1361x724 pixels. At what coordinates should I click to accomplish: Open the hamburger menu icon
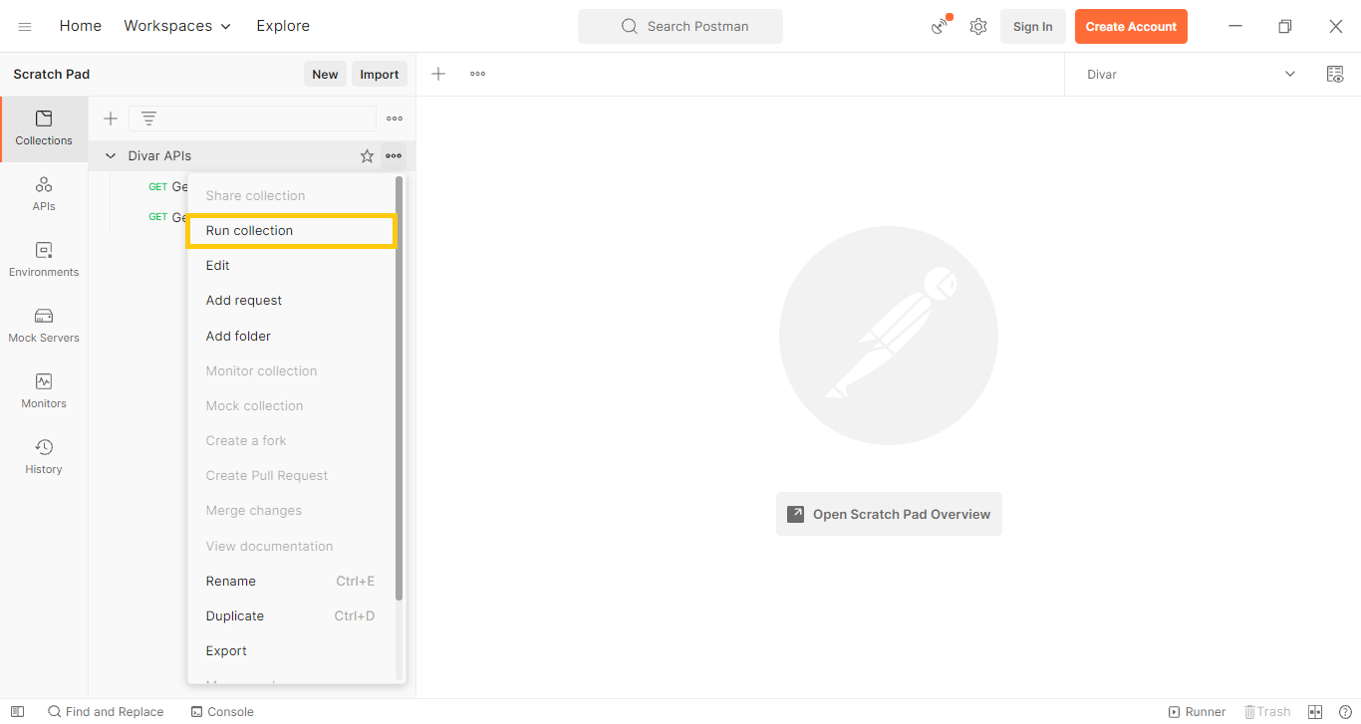(x=25, y=26)
